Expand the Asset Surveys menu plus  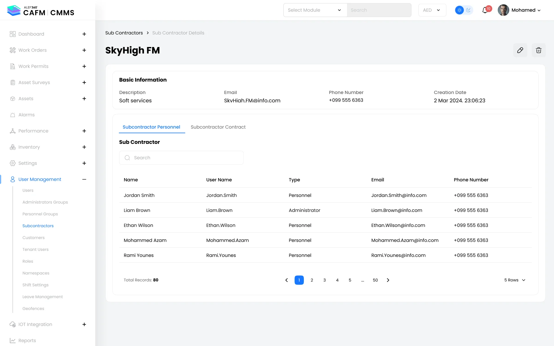tap(84, 82)
